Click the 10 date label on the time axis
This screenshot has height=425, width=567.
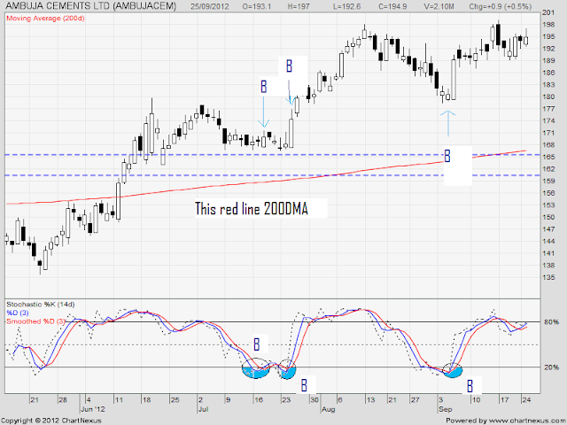click(476, 400)
